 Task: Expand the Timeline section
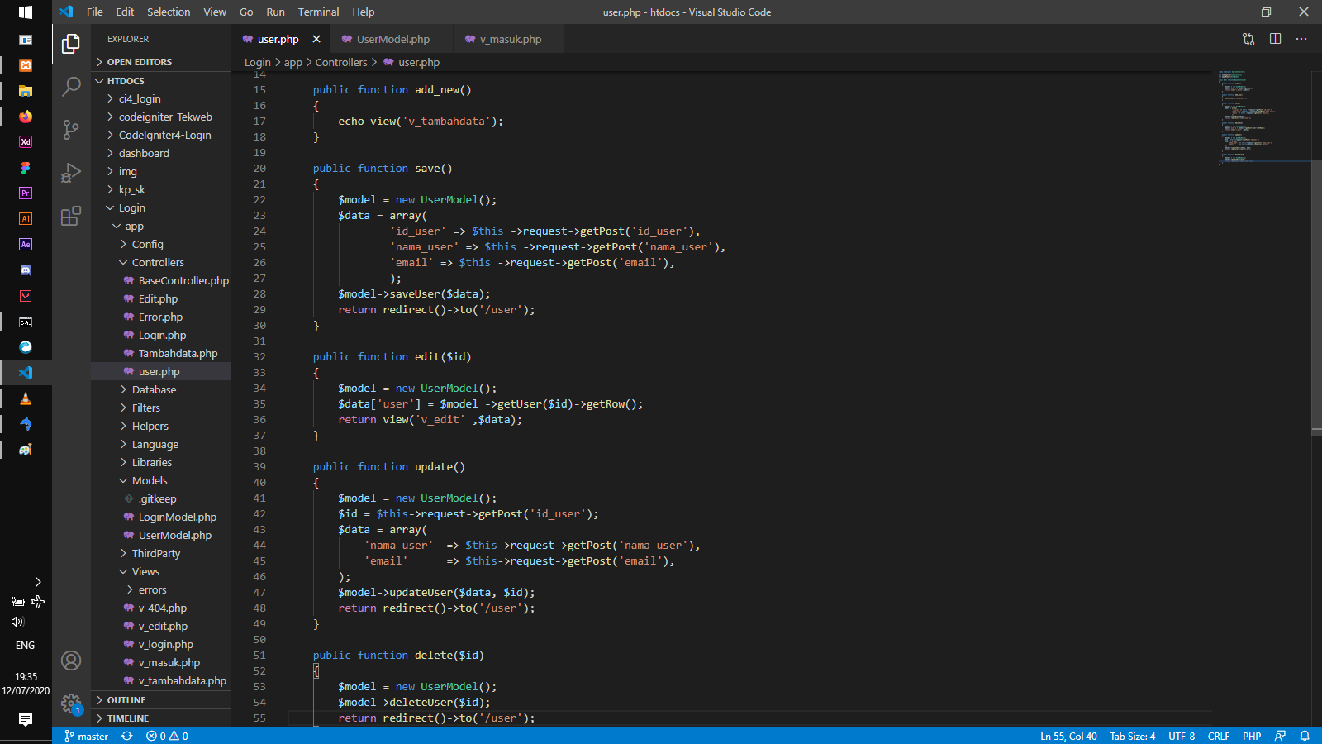[x=161, y=718]
